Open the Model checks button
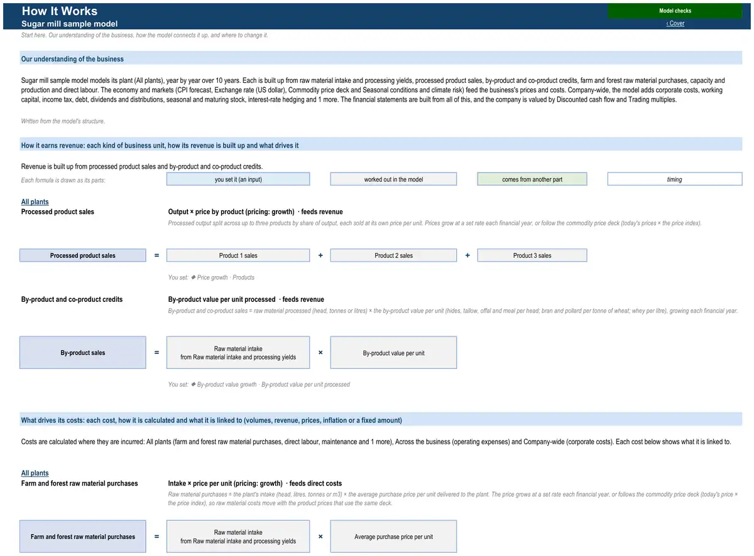The height and width of the screenshot is (556, 754). [x=675, y=11]
